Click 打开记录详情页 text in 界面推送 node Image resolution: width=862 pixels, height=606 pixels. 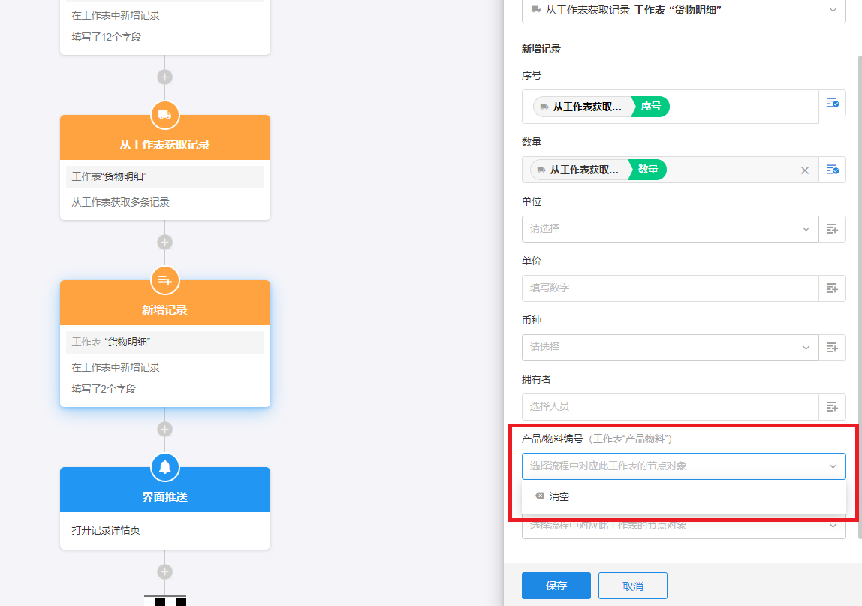(x=106, y=530)
